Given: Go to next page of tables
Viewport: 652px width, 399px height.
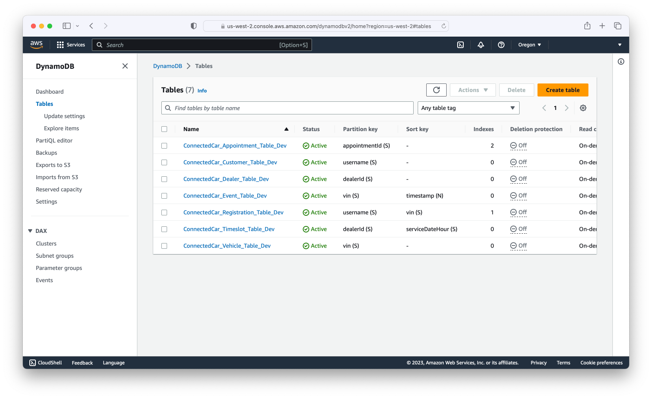Looking at the screenshot, I should click(566, 108).
